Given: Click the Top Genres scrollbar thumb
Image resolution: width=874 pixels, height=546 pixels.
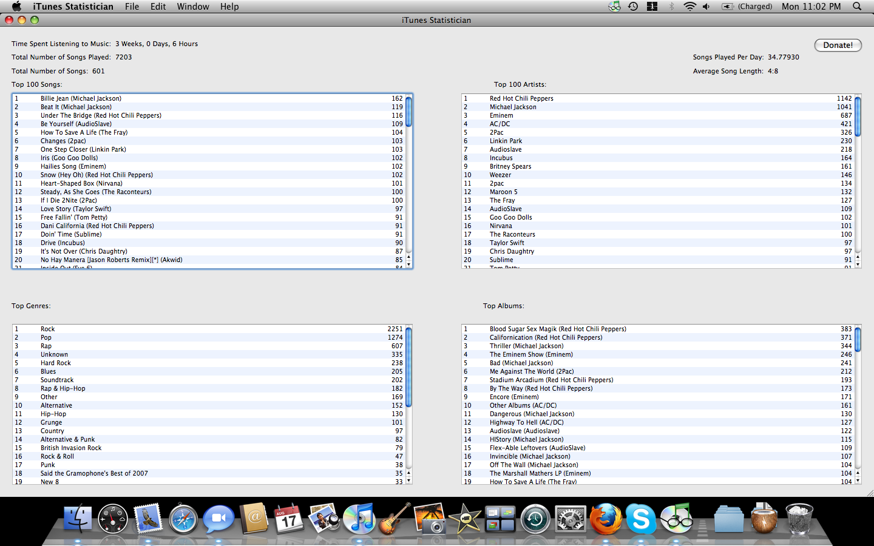Looking at the screenshot, I should (x=409, y=367).
